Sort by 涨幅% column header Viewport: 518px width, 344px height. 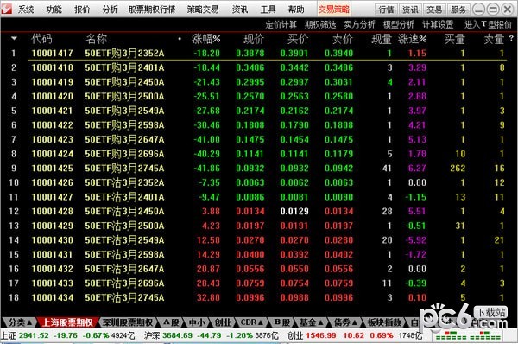pos(205,39)
